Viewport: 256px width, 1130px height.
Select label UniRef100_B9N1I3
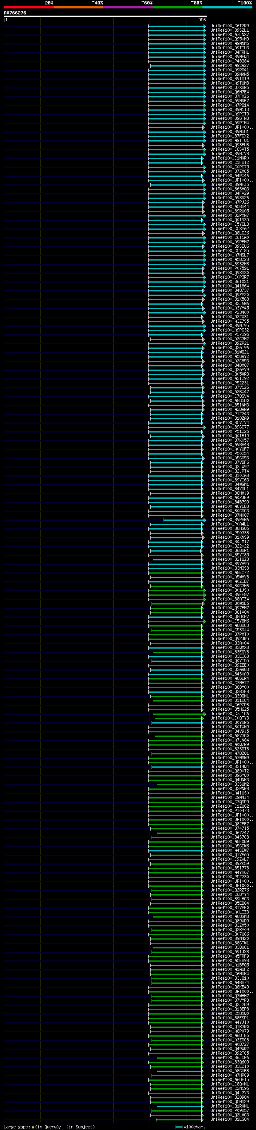229,110
